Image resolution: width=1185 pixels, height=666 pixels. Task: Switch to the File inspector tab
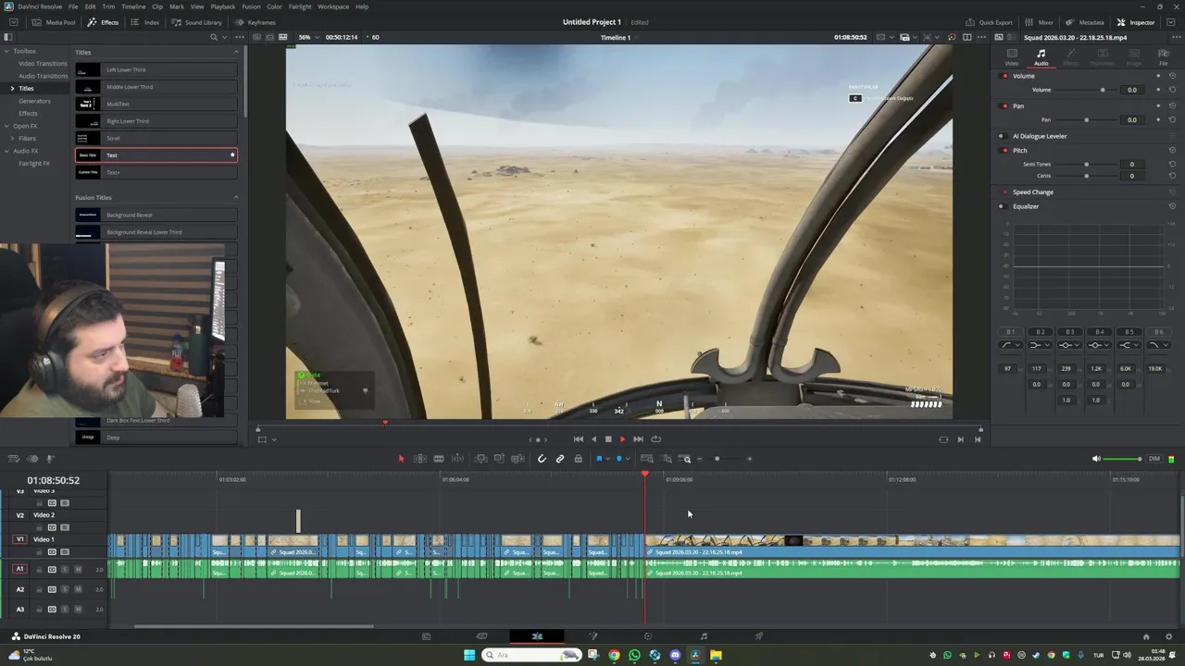(x=1164, y=56)
